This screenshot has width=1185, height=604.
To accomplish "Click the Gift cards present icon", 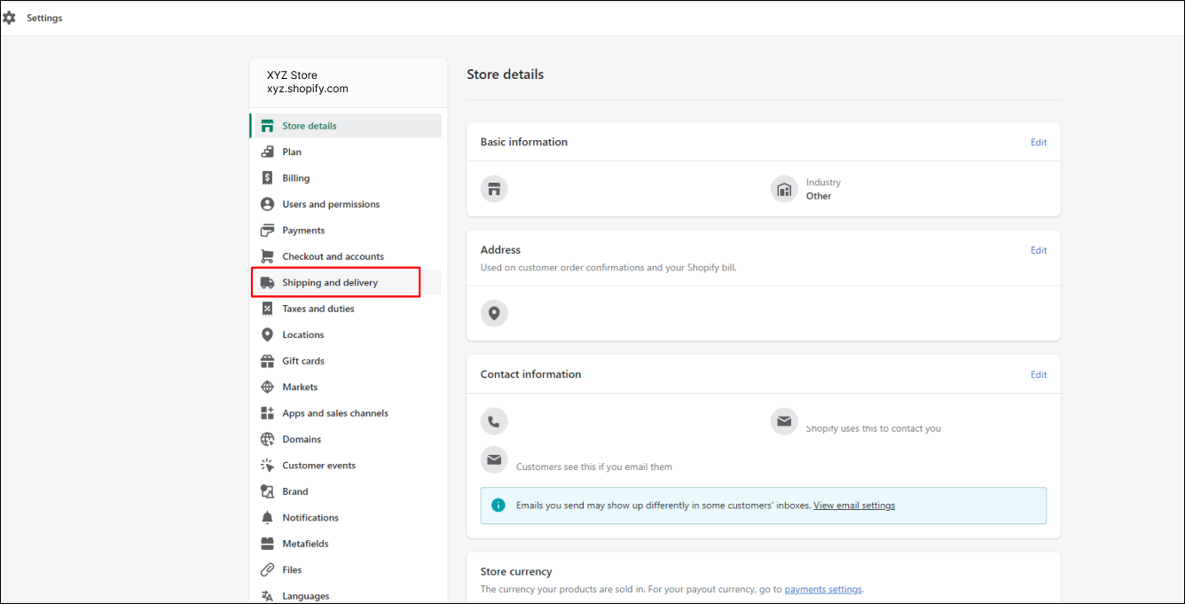I will [267, 361].
